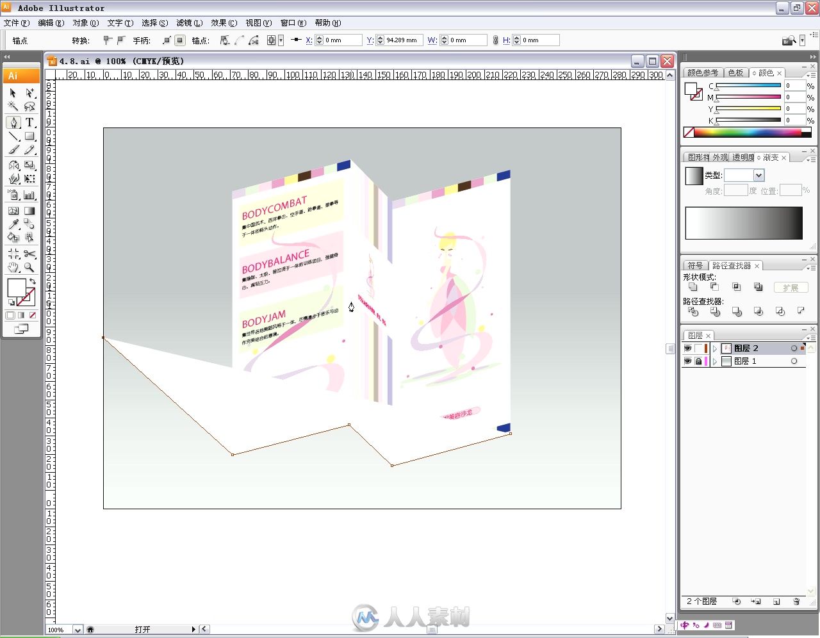Screen dimensions: 820x638
Task: Switch to 符号 tab
Action: [695, 266]
